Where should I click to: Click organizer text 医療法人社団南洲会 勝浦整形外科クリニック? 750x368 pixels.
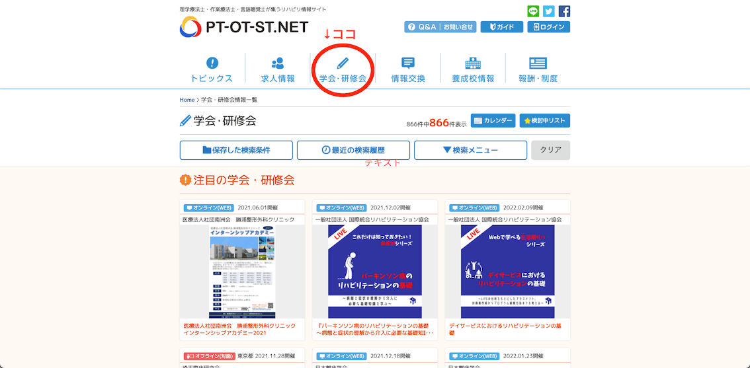(238, 220)
